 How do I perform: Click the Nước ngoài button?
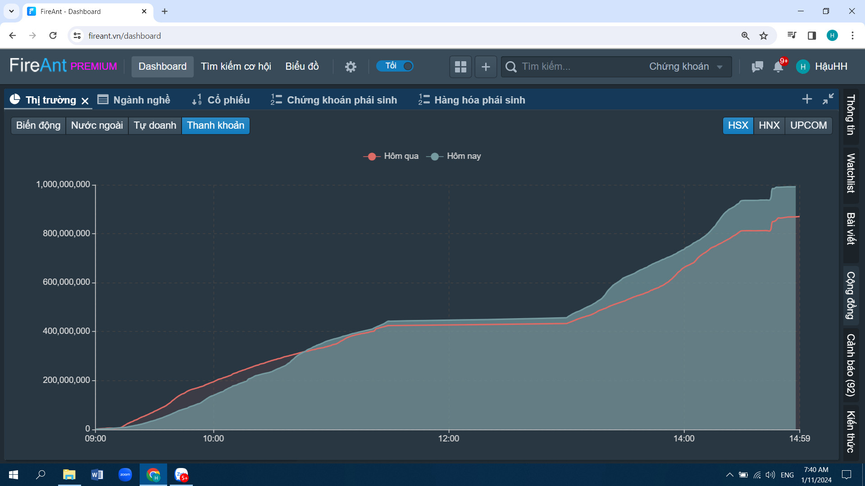point(97,126)
